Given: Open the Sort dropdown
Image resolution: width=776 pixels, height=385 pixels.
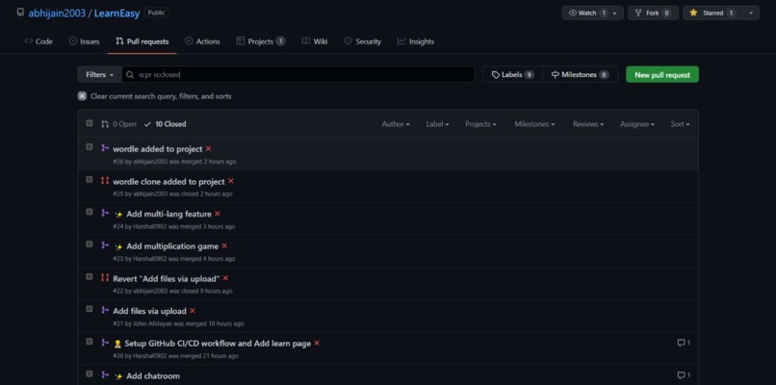Looking at the screenshot, I should click(x=680, y=124).
